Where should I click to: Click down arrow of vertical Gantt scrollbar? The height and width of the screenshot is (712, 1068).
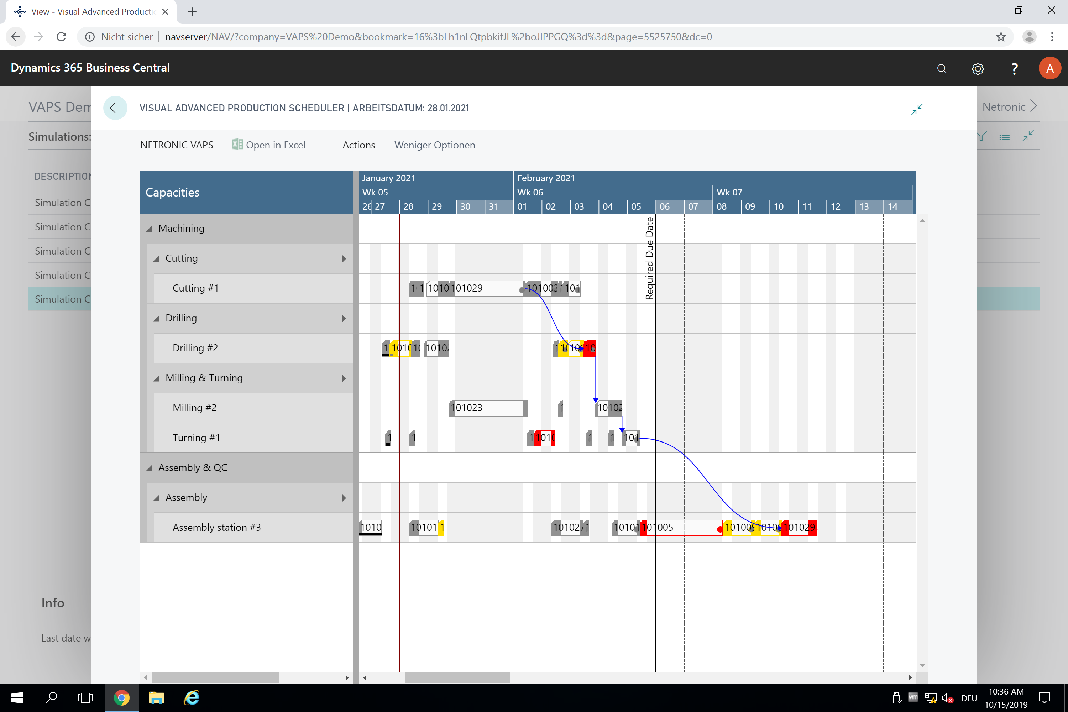pyautogui.click(x=922, y=666)
